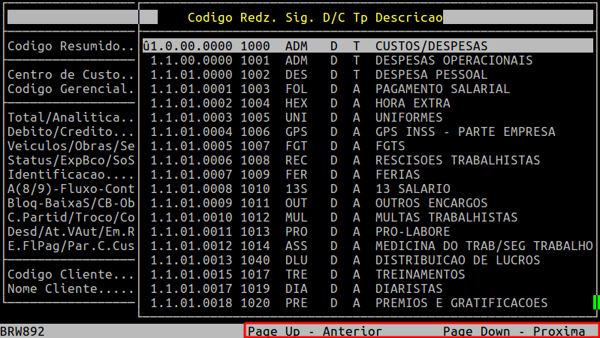Select the CUSTOS/DESPESAS account row

366,46
